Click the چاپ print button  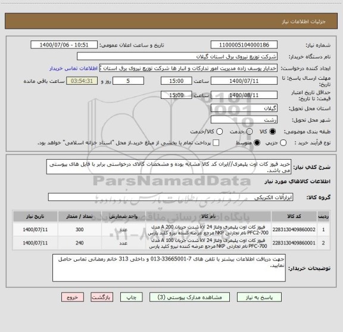[132, 297]
